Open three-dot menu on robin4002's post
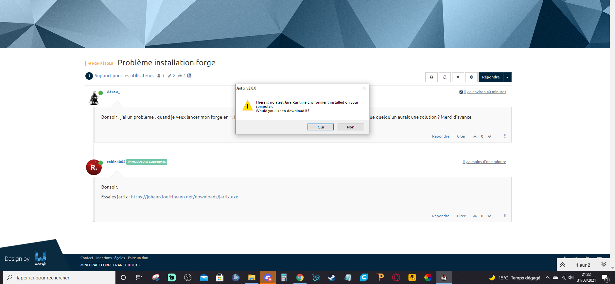 point(505,216)
